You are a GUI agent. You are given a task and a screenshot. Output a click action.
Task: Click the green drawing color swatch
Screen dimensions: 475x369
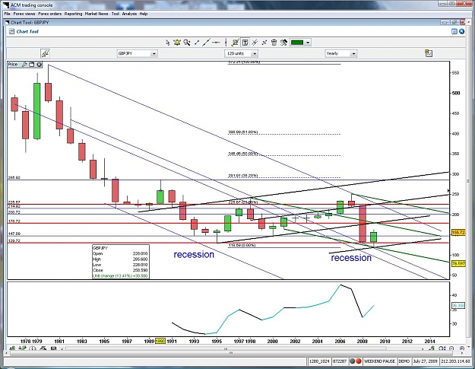(x=297, y=43)
